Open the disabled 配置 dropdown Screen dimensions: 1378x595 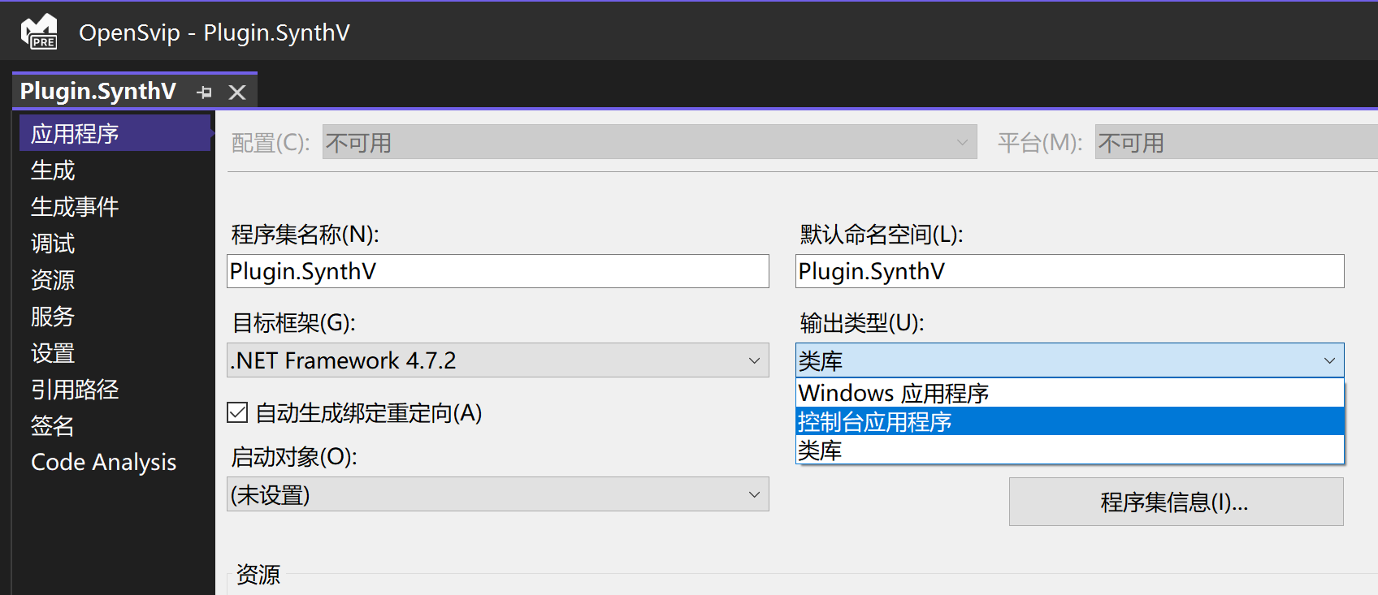click(x=649, y=142)
